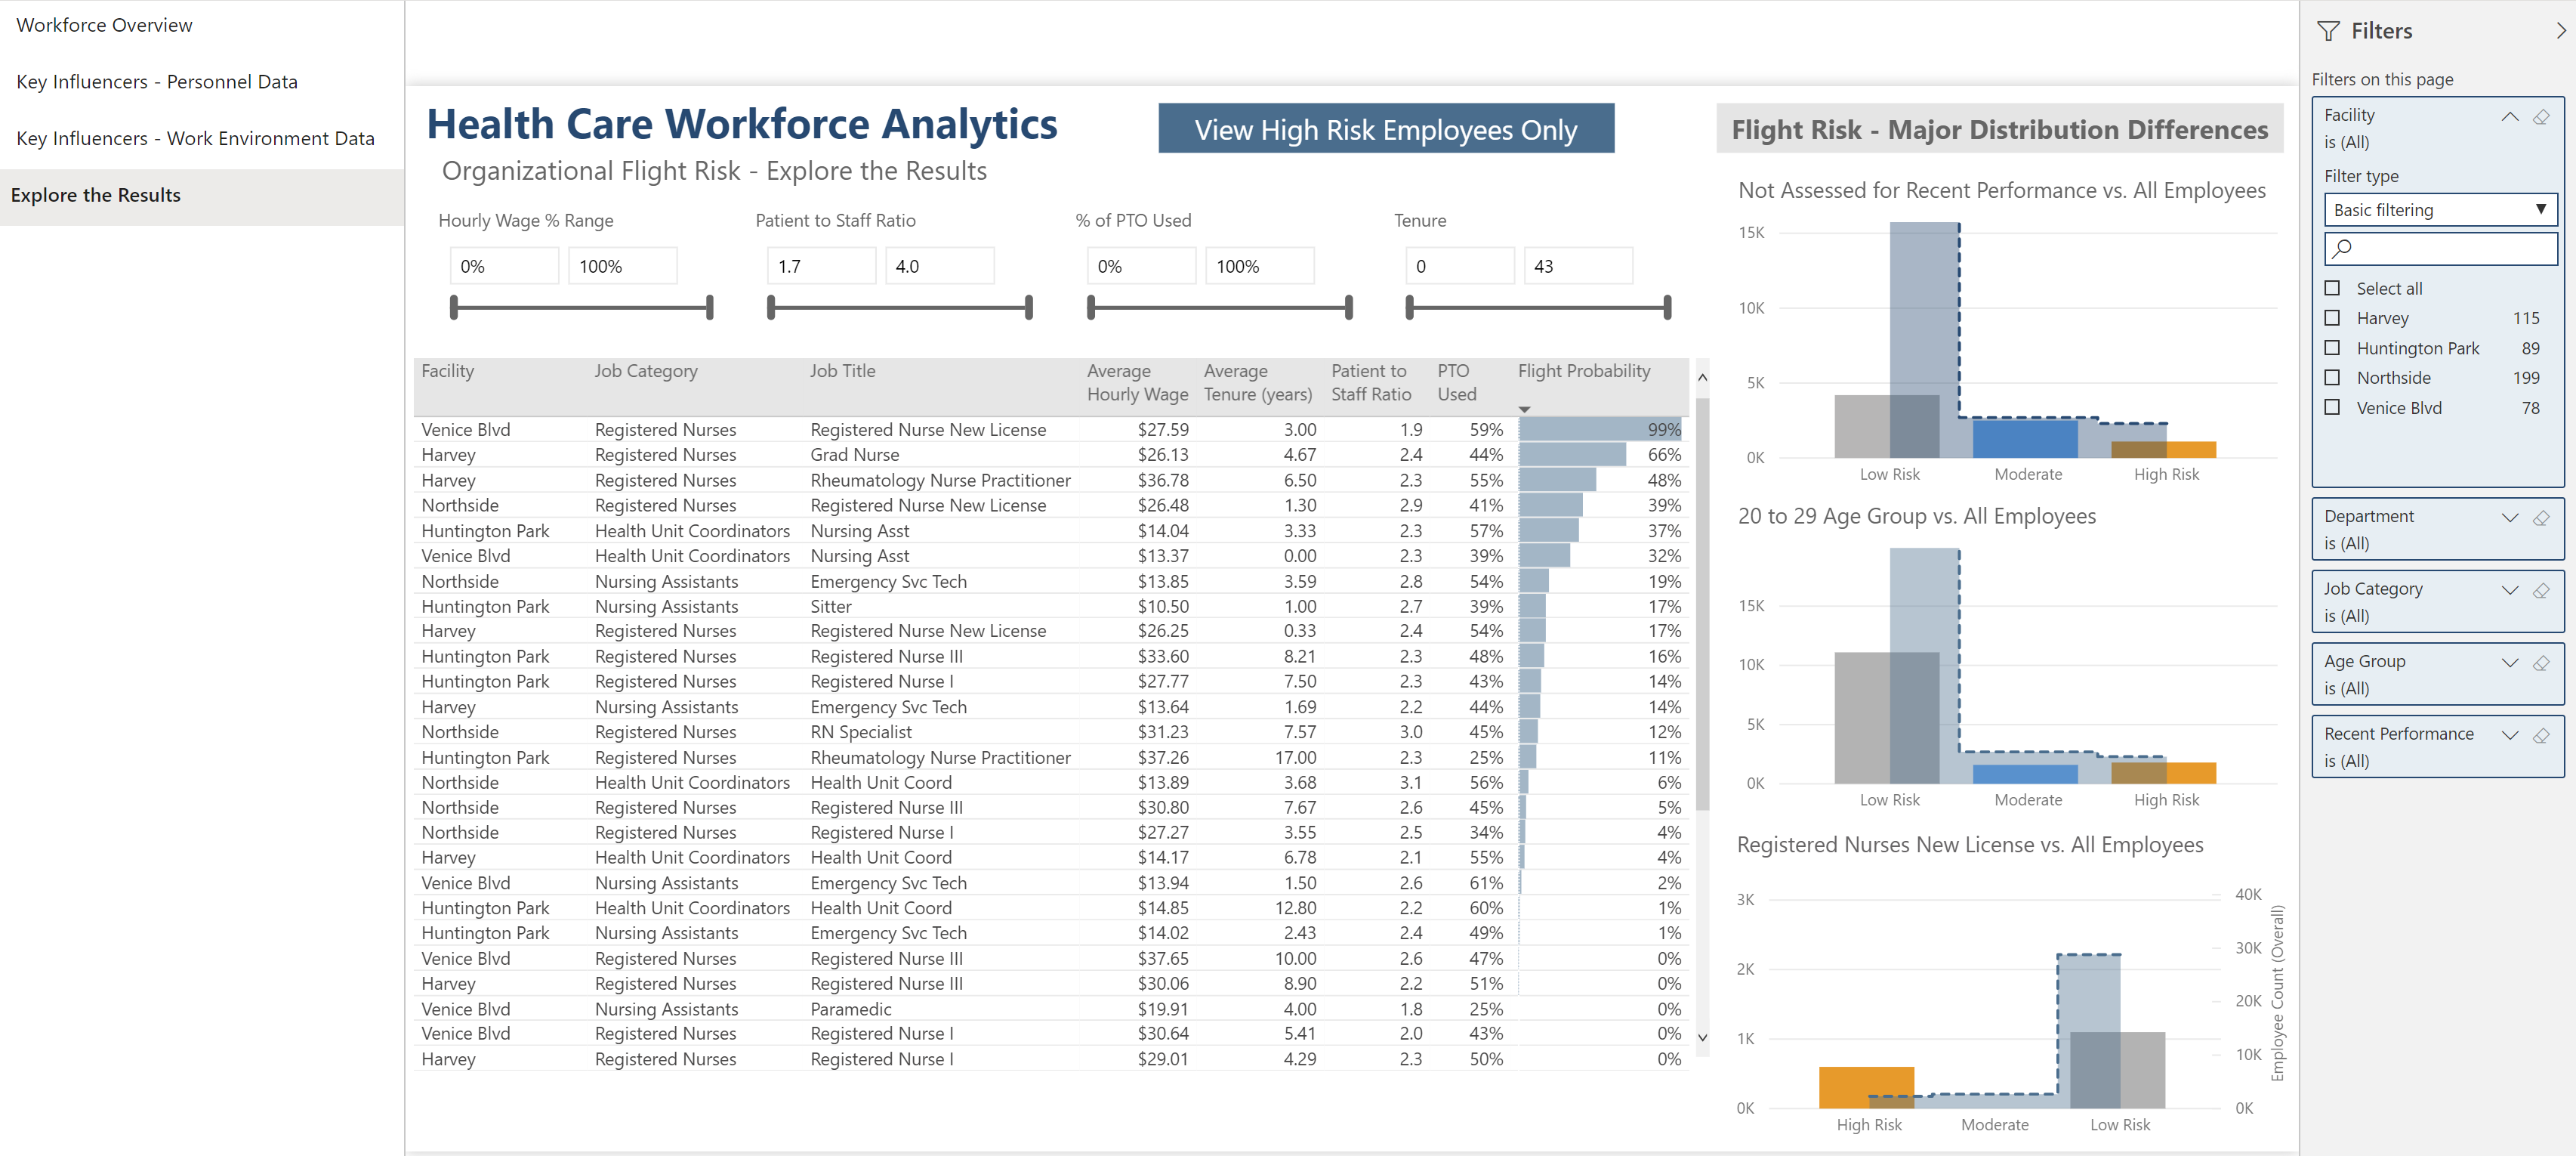Navigate to Key Influencers Personnel Data tab
2576x1156 pixels.
(159, 82)
